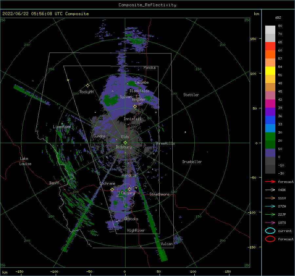Click the Limestone label
Viewport: 295px width, 276px height.
click(62, 127)
